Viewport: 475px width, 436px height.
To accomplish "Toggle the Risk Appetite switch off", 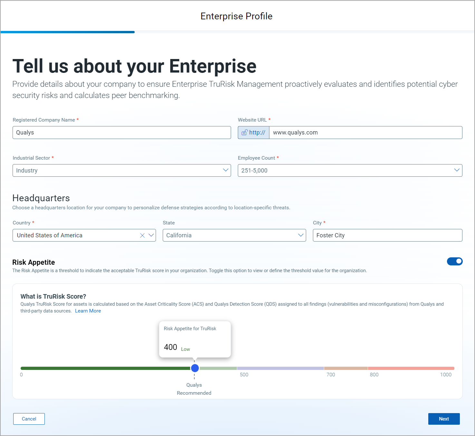I will [x=455, y=261].
